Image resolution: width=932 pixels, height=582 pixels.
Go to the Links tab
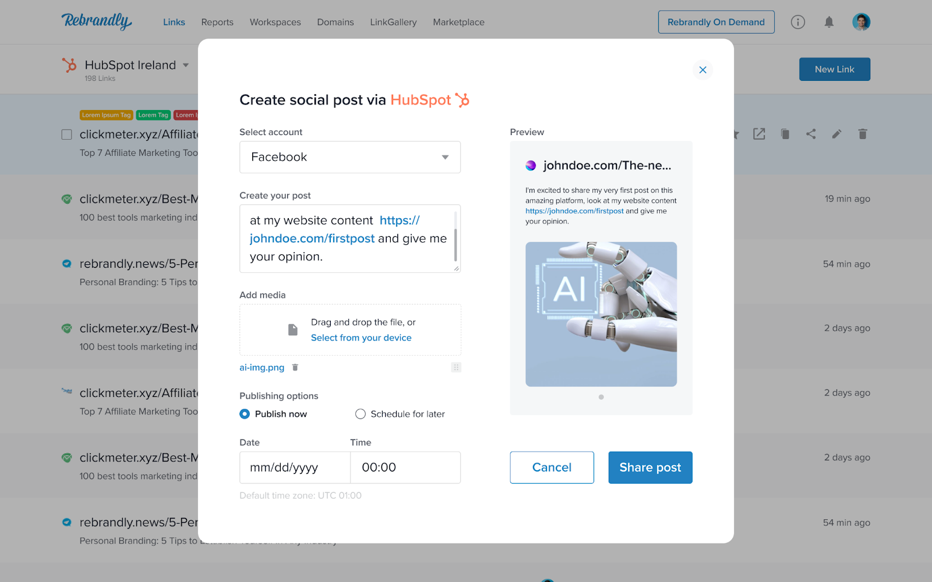click(174, 22)
